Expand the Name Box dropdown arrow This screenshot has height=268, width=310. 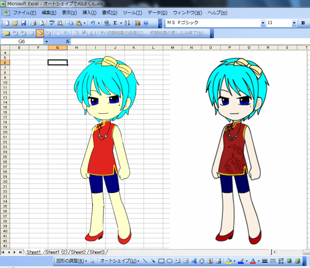(x=46, y=41)
